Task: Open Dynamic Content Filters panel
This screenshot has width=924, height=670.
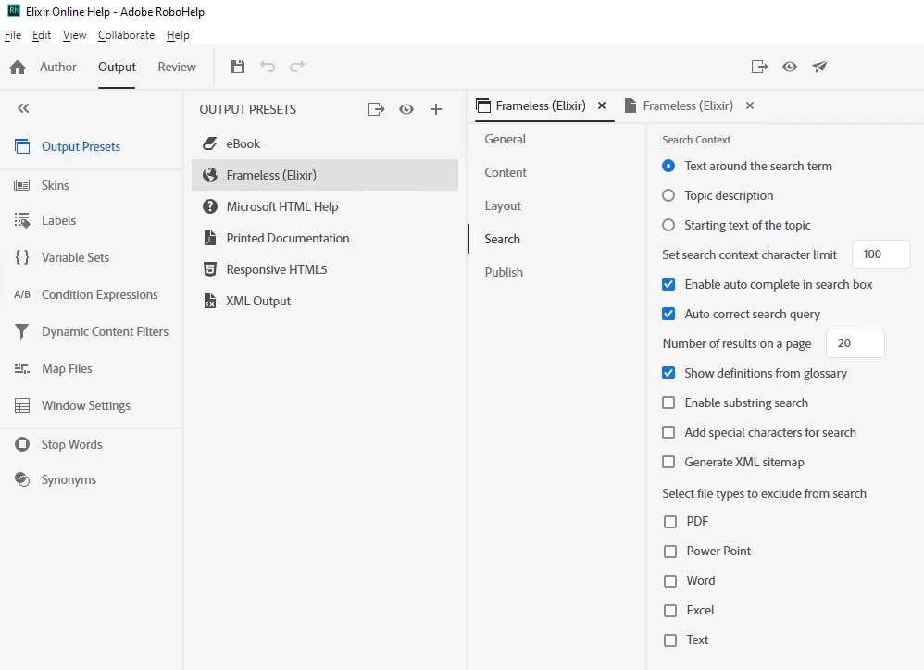Action: click(92, 332)
